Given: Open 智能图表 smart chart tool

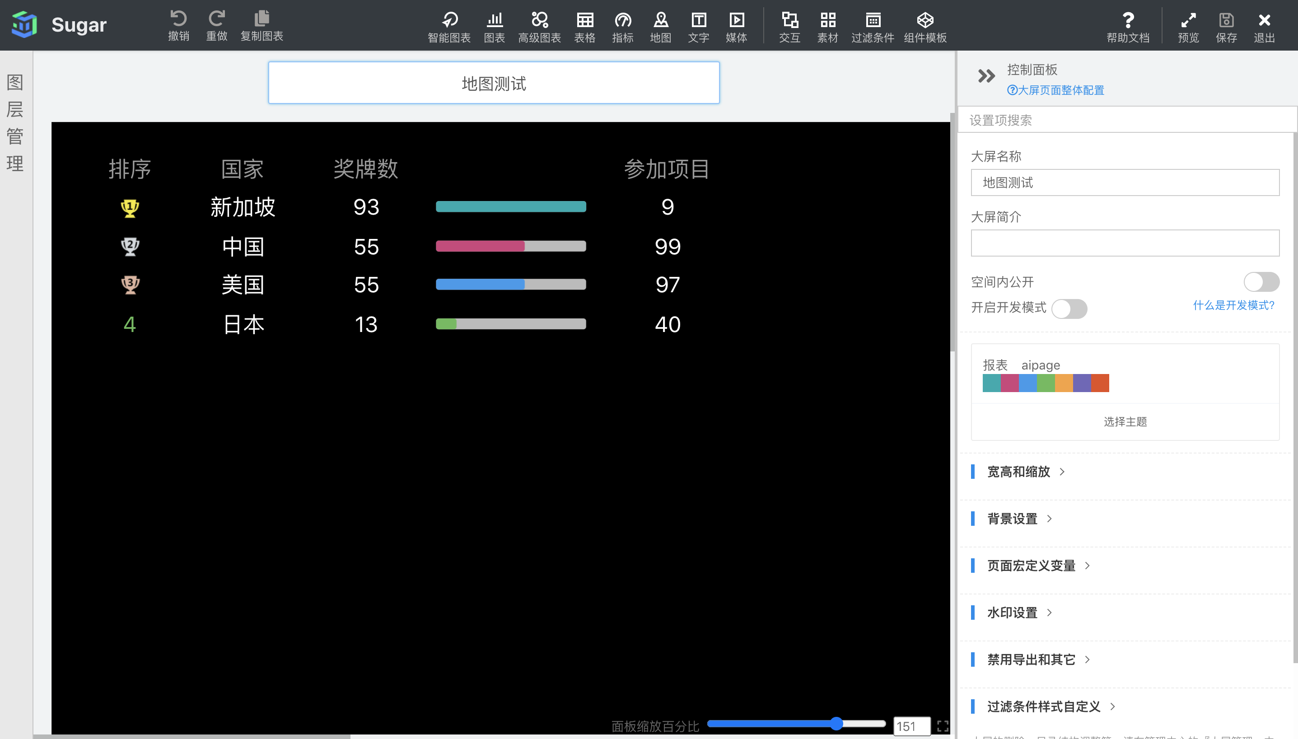Looking at the screenshot, I should [x=449, y=27].
